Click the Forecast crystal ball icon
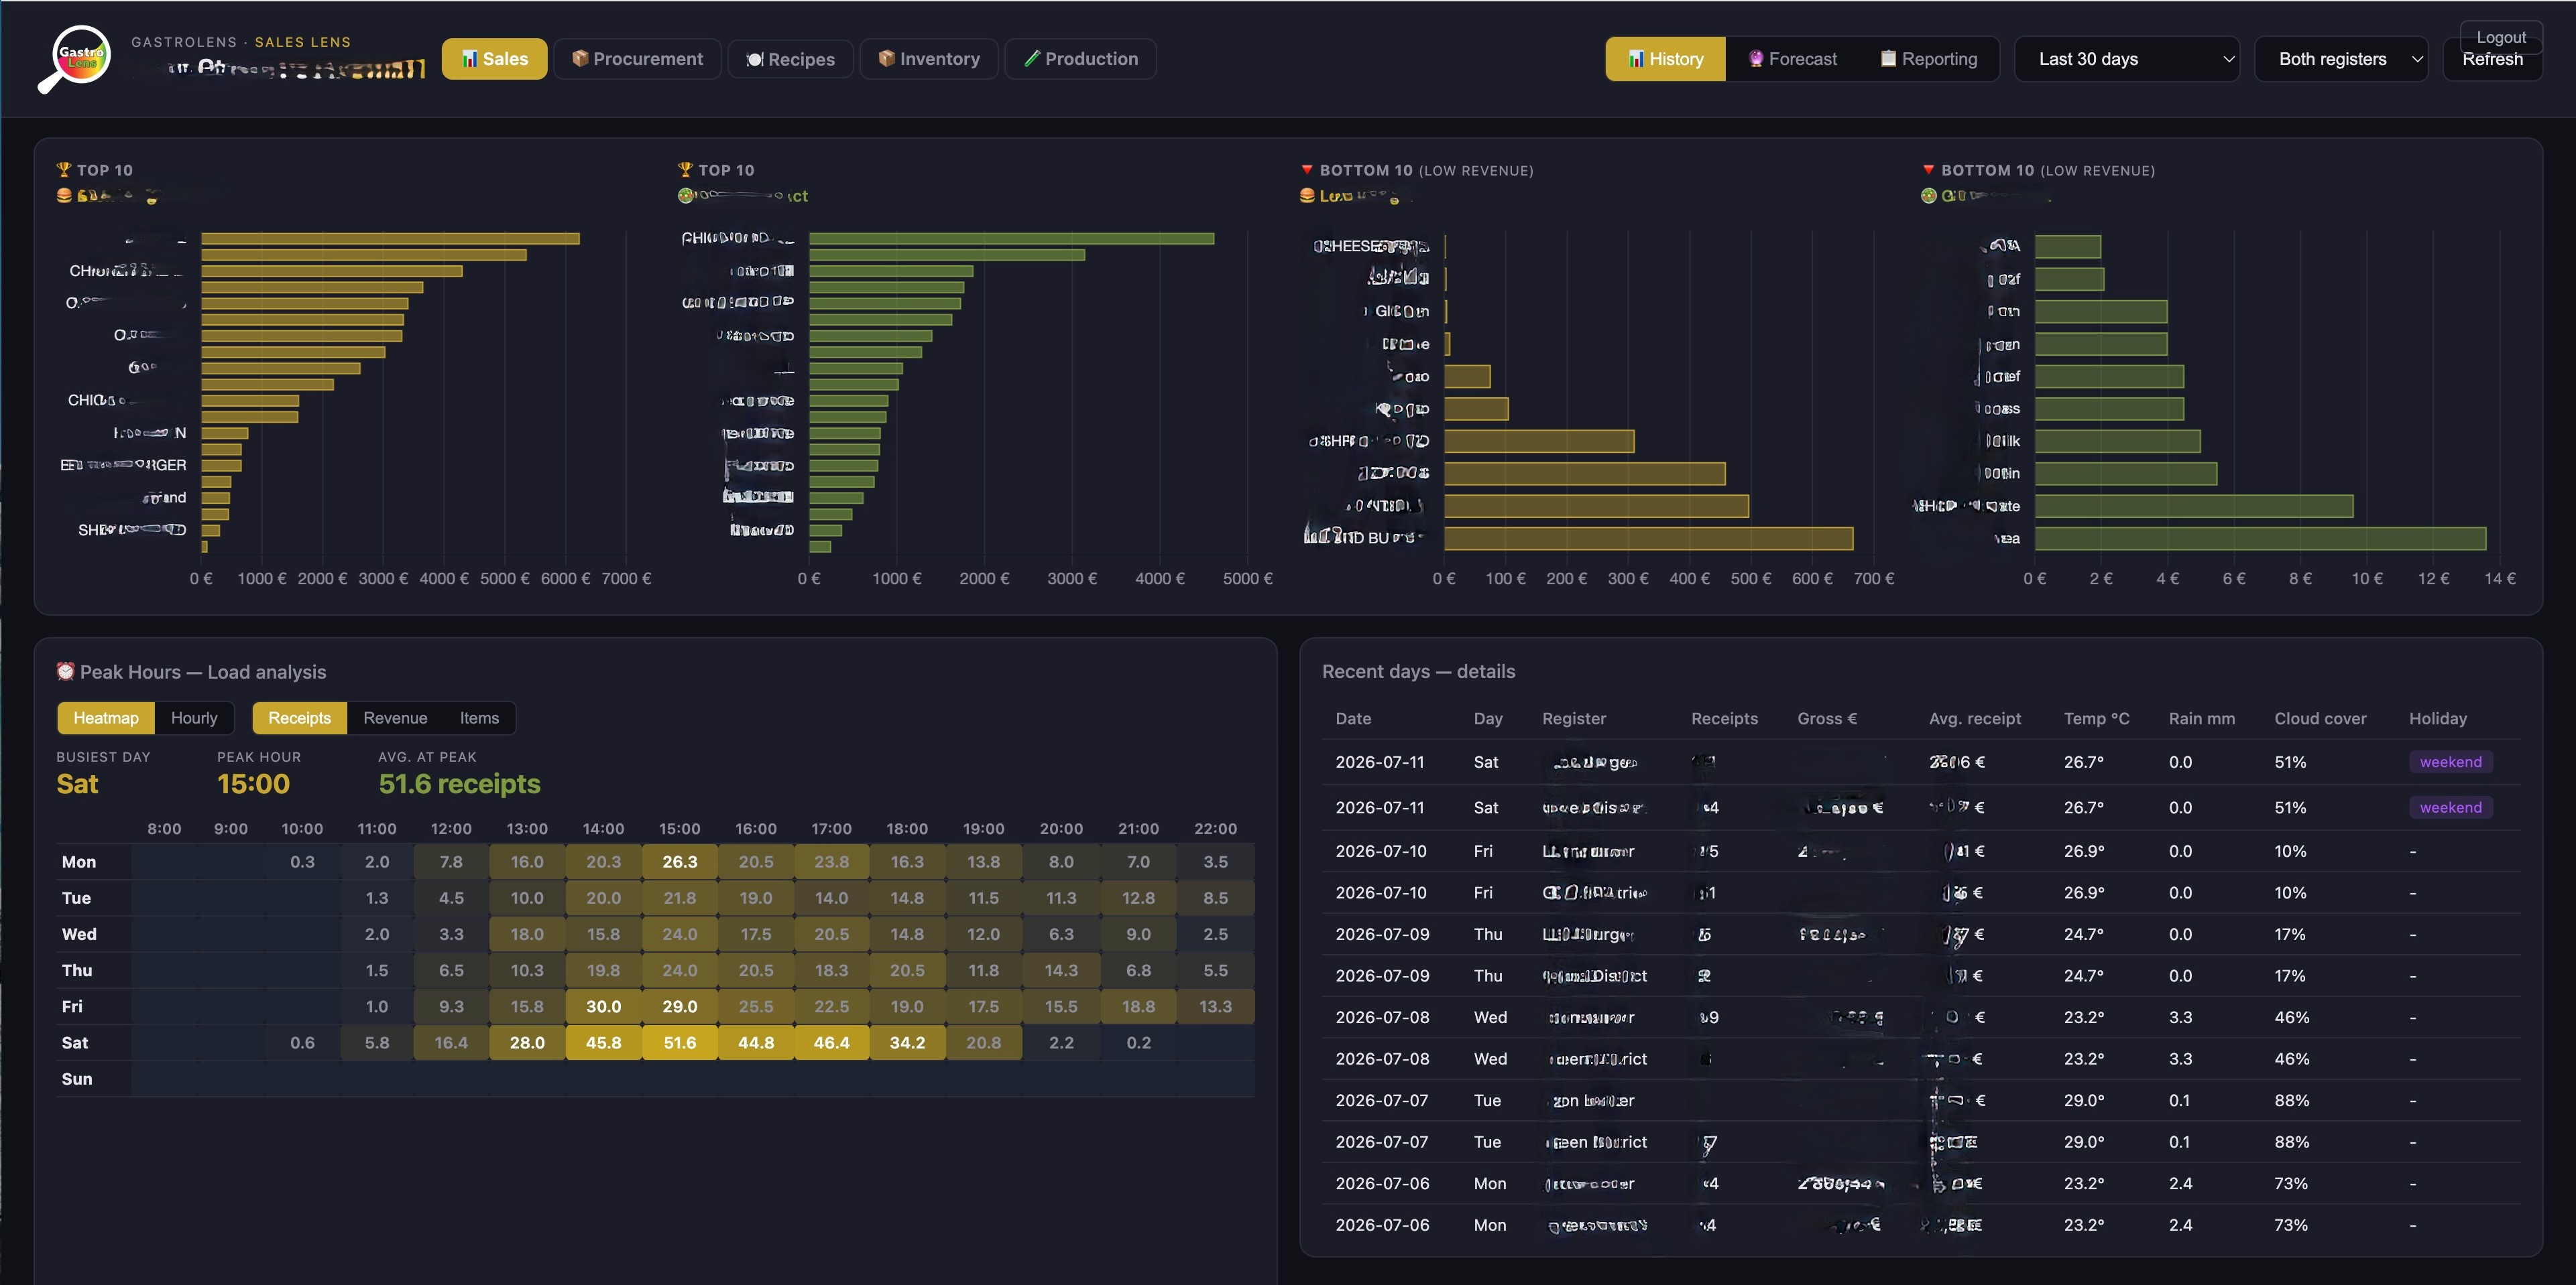 point(1756,59)
